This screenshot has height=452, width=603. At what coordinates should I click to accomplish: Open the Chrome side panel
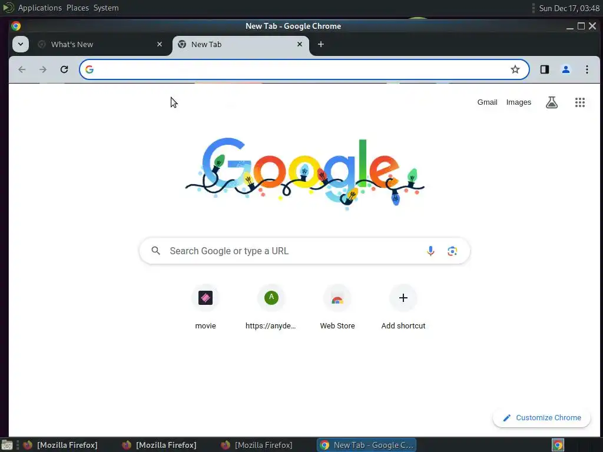coord(545,69)
